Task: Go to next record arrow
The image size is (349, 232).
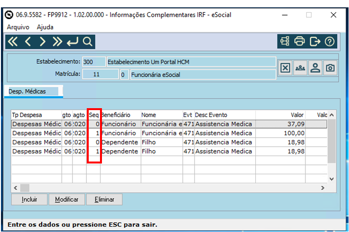Action: click(42, 42)
